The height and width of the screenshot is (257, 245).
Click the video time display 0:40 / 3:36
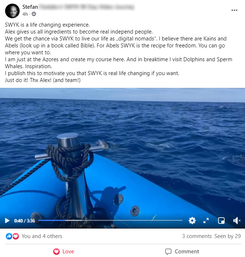point(24,221)
